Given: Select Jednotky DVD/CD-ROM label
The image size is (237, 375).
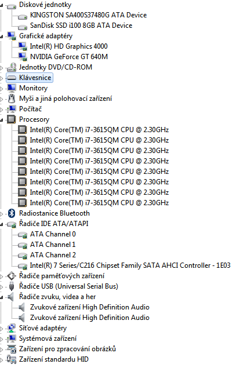Looking at the screenshot, I should click(56, 67).
